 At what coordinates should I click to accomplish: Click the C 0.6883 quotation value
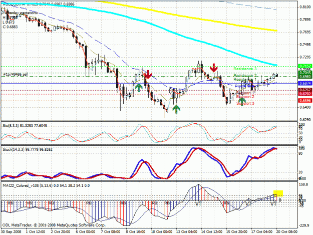(10, 27)
